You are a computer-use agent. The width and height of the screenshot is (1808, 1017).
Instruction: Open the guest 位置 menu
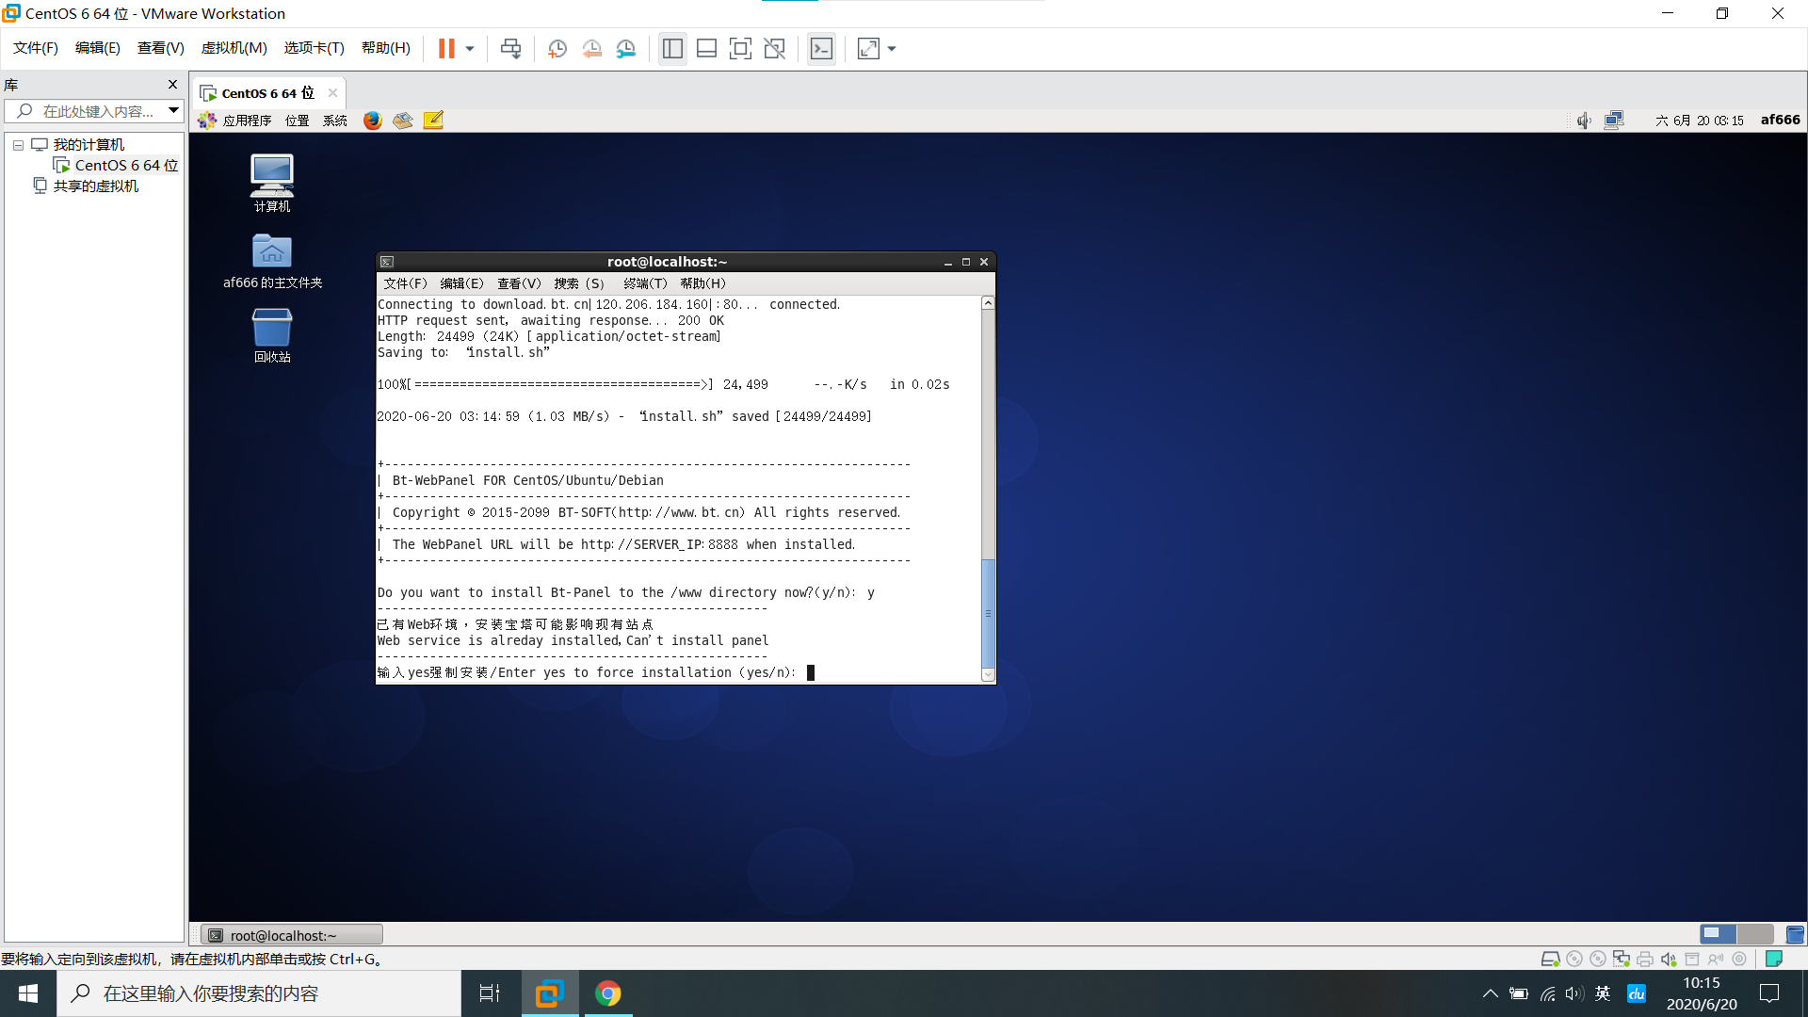tap(298, 121)
